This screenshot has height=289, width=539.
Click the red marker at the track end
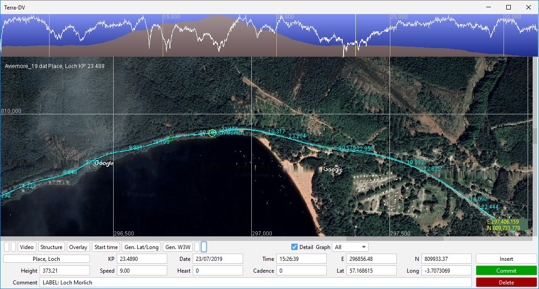point(516,233)
